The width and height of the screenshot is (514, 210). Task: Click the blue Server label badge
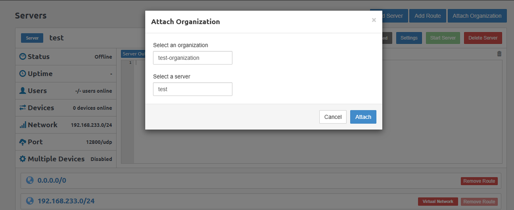[x=32, y=38]
